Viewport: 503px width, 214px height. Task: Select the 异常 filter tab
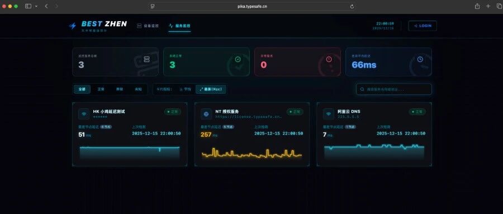pos(120,89)
